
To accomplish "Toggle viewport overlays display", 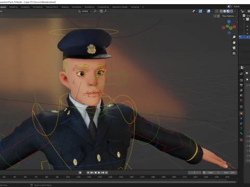I will coord(209,11).
